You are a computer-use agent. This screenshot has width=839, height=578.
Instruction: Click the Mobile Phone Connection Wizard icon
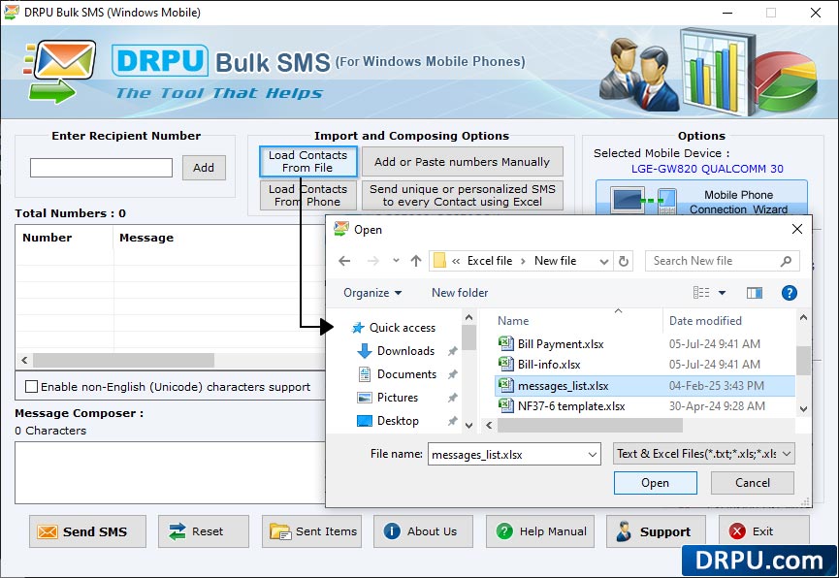coord(645,201)
